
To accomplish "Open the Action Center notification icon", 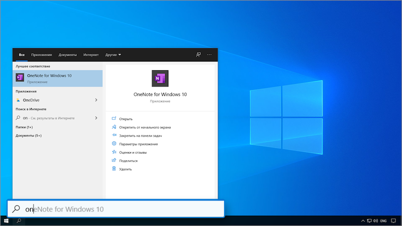I will tap(393, 221).
